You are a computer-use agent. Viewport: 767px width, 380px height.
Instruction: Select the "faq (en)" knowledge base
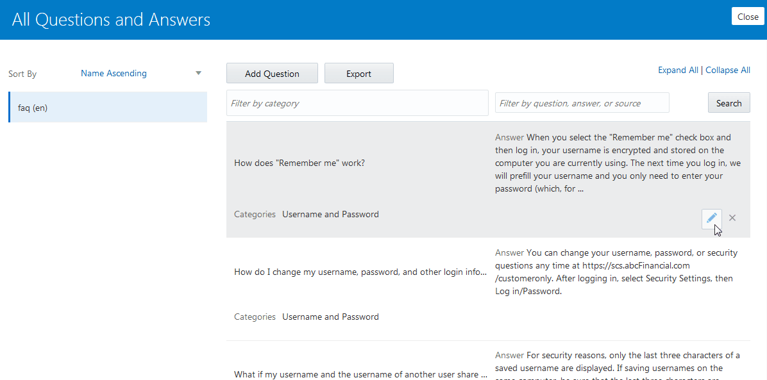(33, 108)
